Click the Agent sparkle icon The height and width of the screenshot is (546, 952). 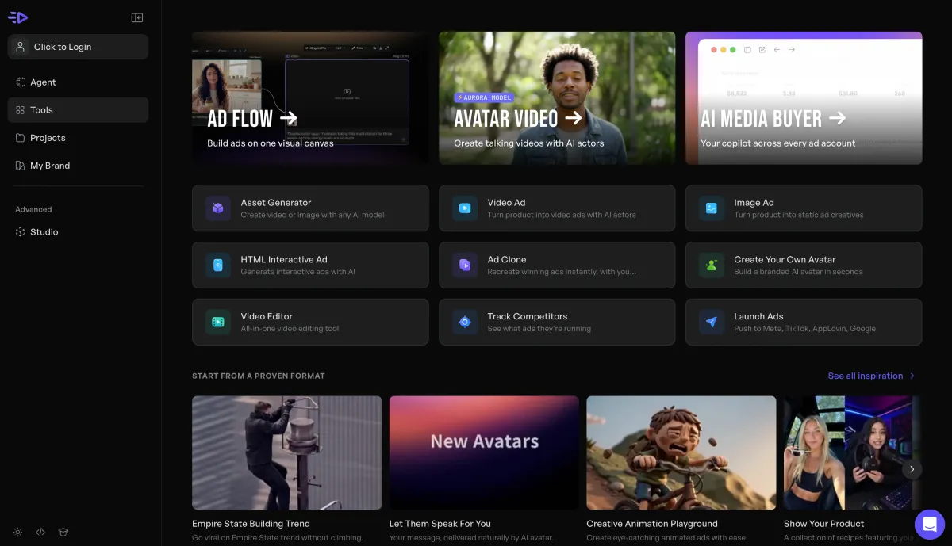21,82
